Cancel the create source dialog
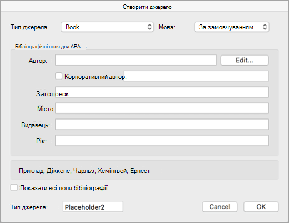289x223 pixels. click(x=220, y=207)
